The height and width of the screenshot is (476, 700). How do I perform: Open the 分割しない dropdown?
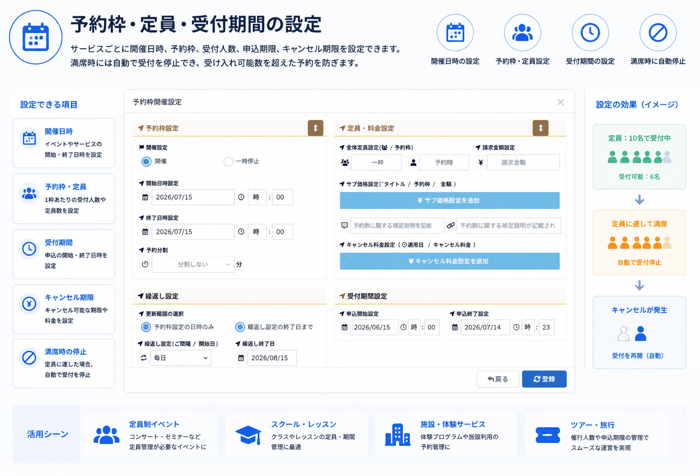tap(193, 264)
